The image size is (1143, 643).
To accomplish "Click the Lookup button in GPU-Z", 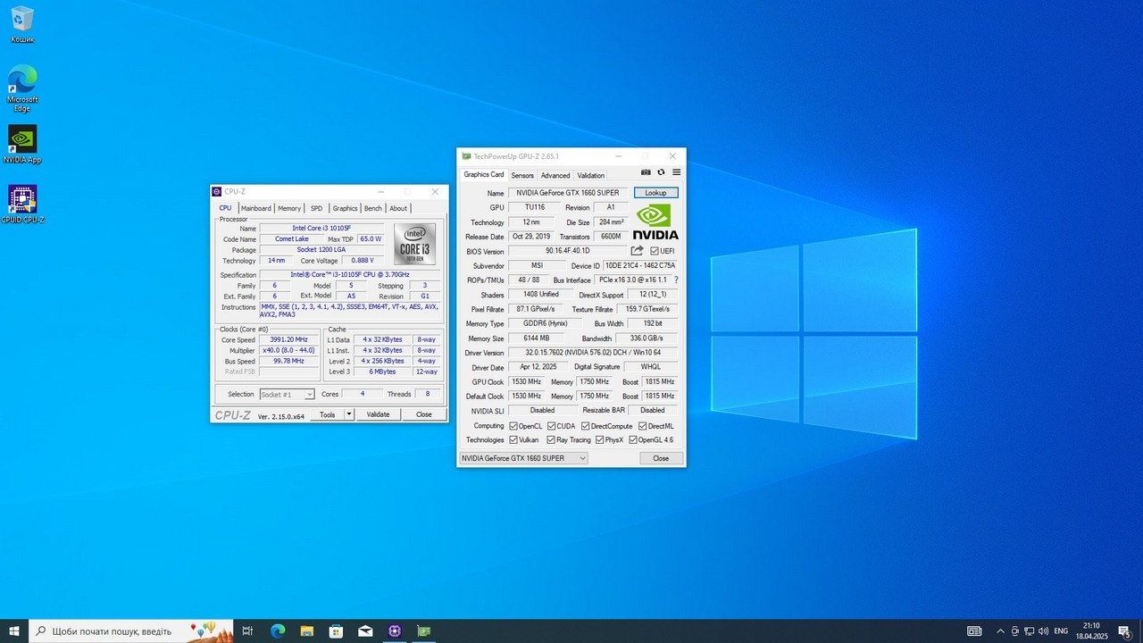I will 656,193.
